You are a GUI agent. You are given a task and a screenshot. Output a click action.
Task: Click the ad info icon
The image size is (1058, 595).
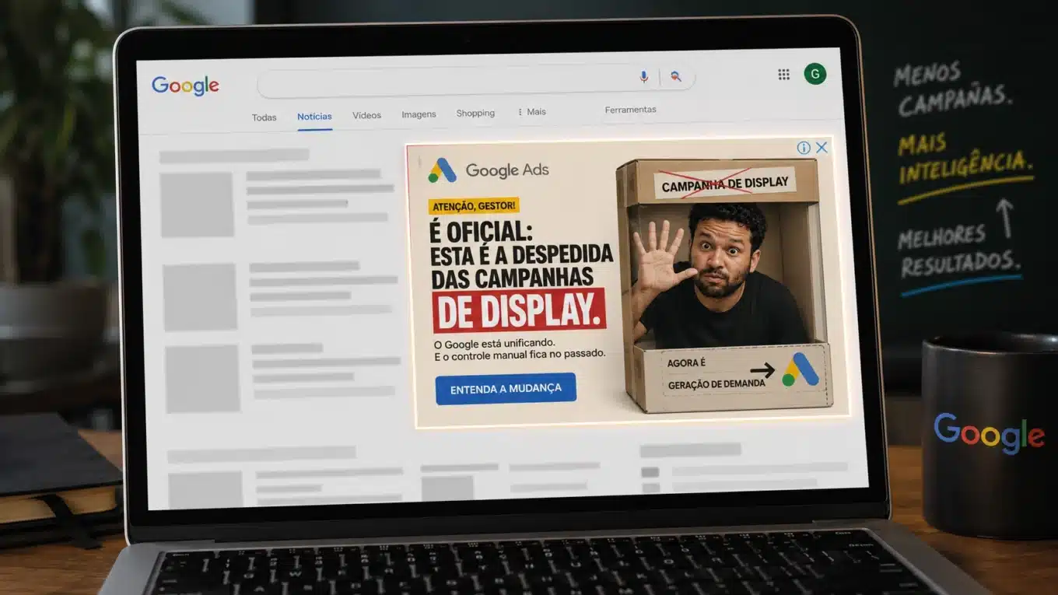pos(804,148)
